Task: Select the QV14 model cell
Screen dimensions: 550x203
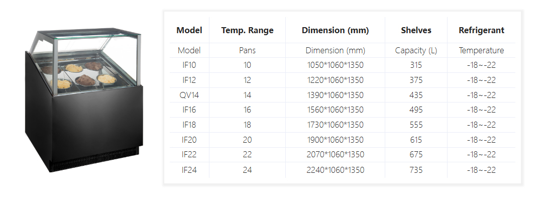Action: point(189,95)
